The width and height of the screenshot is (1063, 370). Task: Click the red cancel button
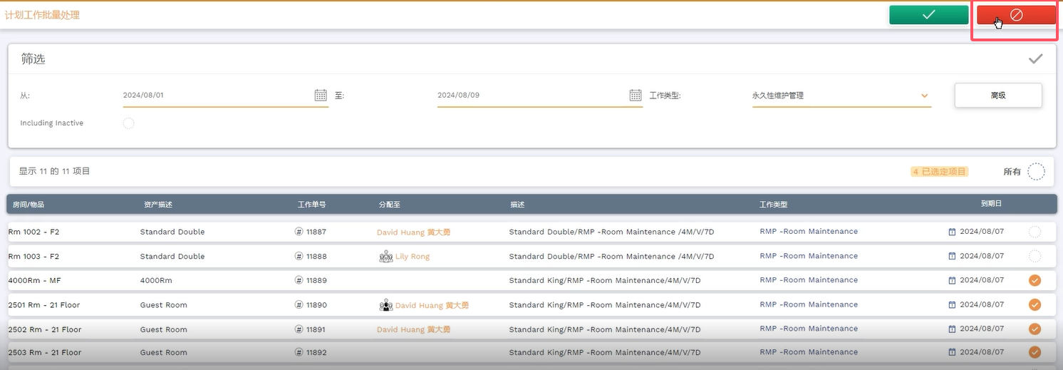click(x=1016, y=15)
